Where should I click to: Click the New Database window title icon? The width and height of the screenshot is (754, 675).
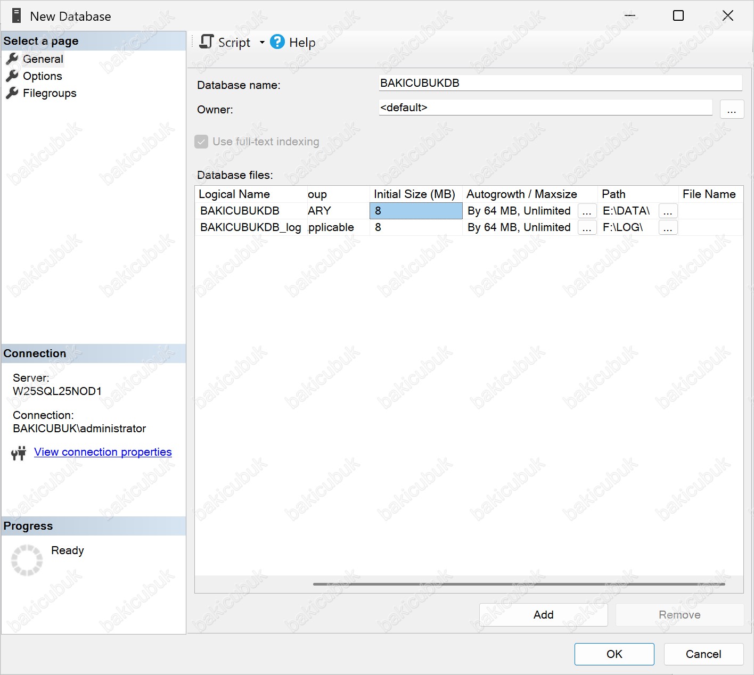coord(17,16)
